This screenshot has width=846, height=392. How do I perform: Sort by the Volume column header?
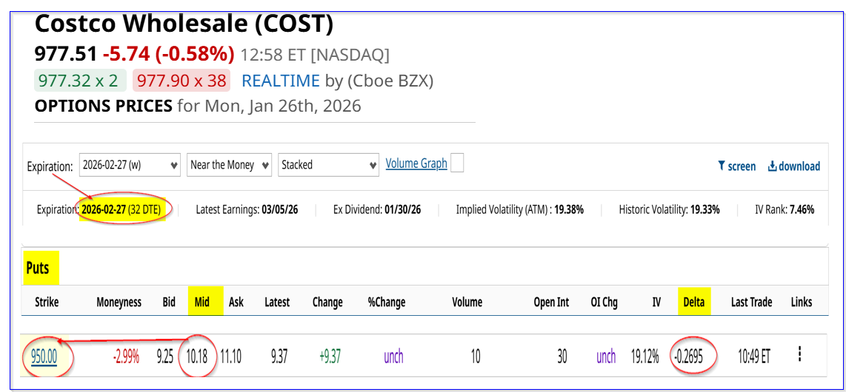467,302
